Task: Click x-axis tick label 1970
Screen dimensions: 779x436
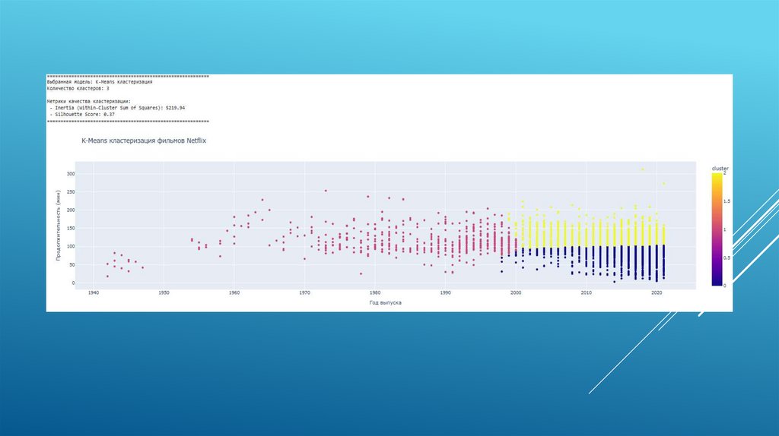Action: click(304, 292)
